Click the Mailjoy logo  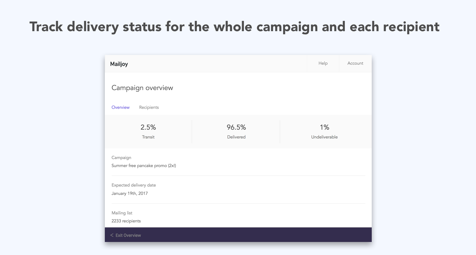(119, 64)
